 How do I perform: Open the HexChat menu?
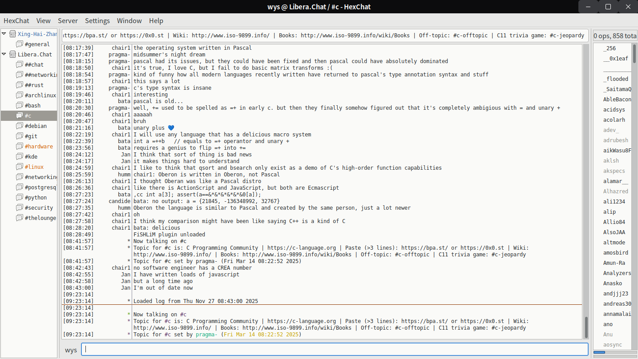(16, 21)
